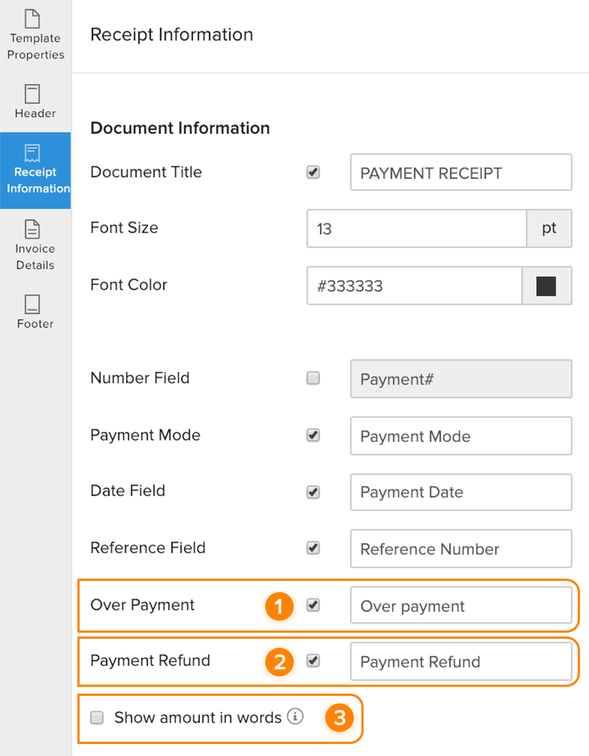Screen dimensions: 589x756
Task: Focus the Font Size input field
Action: tap(416, 229)
